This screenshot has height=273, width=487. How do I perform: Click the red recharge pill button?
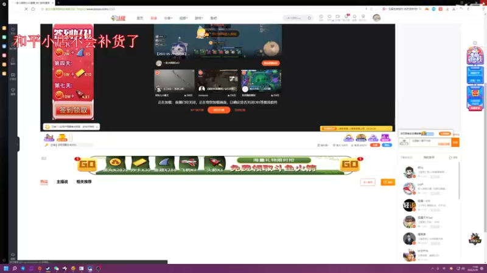tap(375, 145)
